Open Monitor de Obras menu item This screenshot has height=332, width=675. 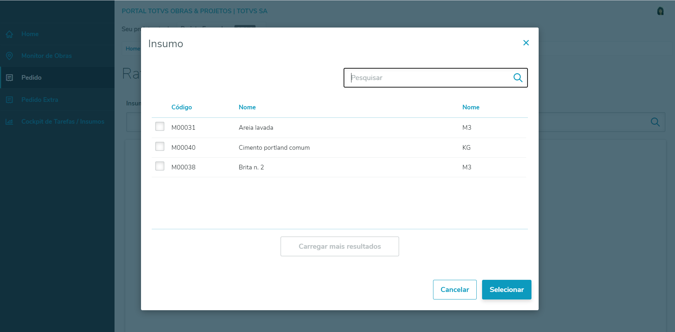(x=47, y=56)
